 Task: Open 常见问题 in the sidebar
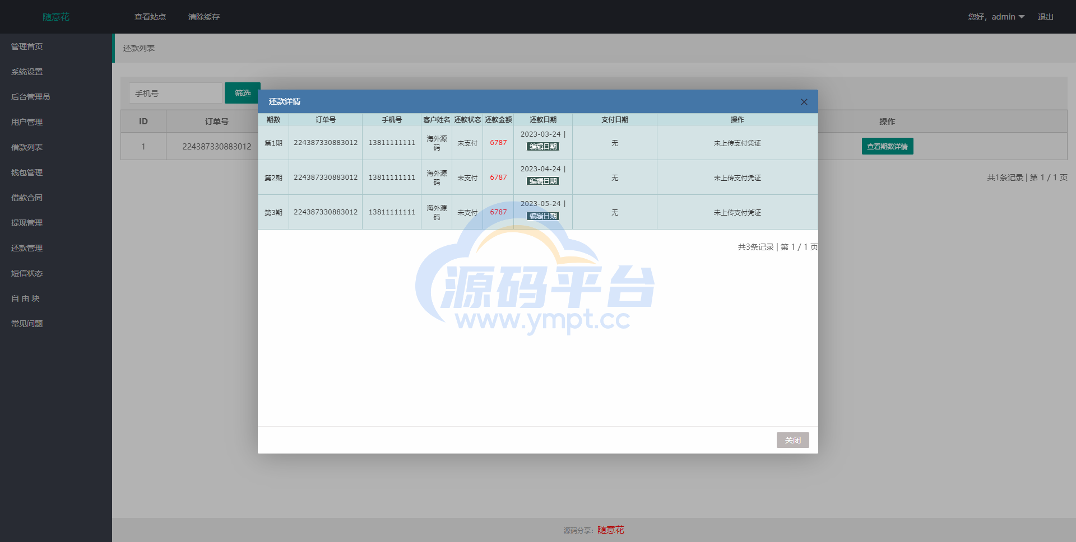point(27,324)
